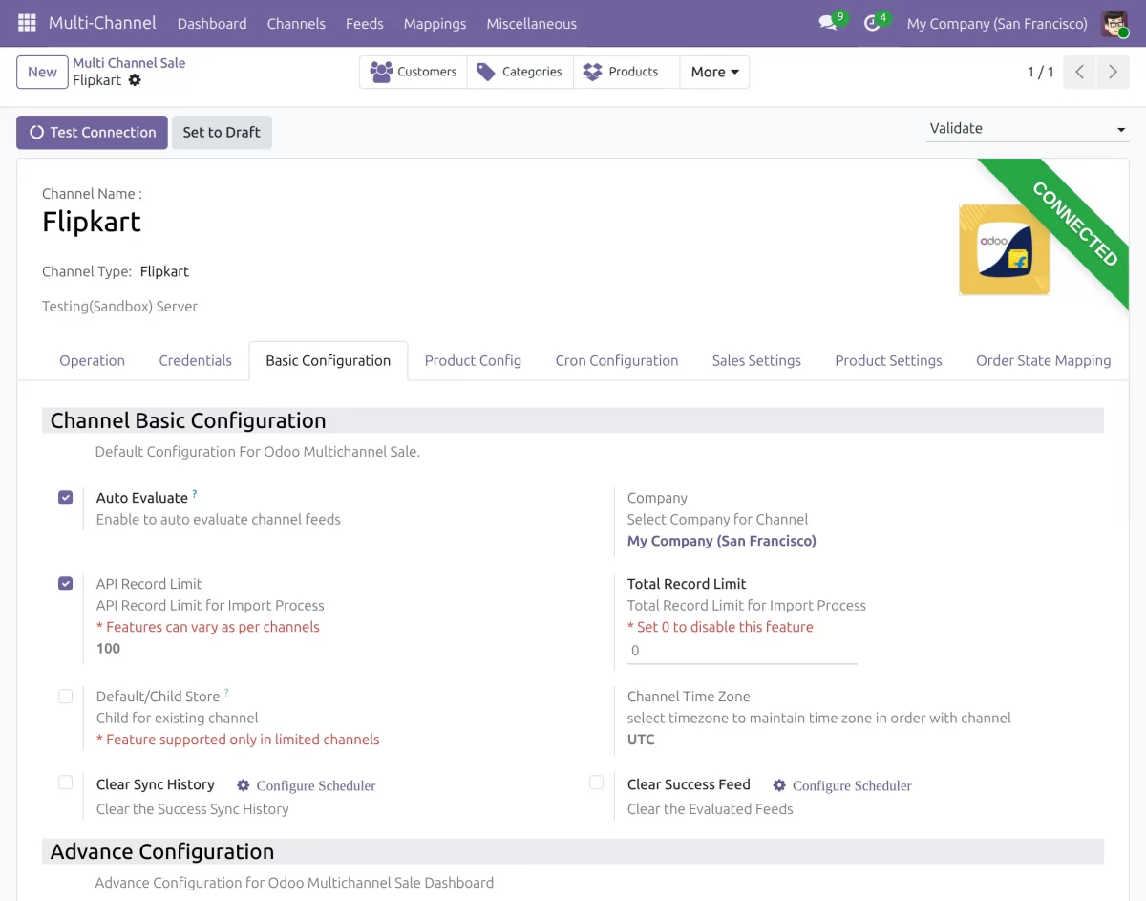Open Configure Scheduler link for Sync History
The width and height of the screenshot is (1146, 901).
[x=316, y=785]
